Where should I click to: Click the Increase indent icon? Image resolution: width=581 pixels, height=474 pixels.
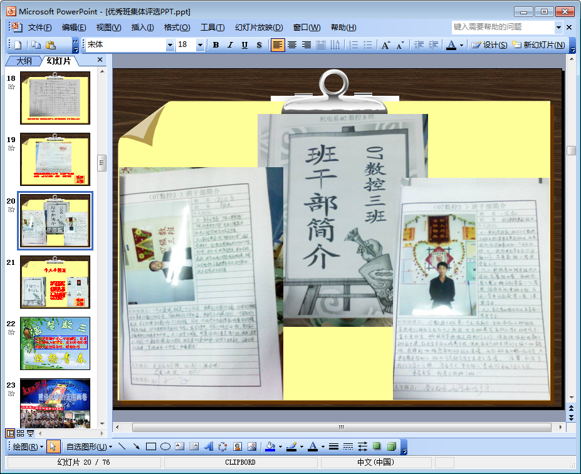(433, 45)
